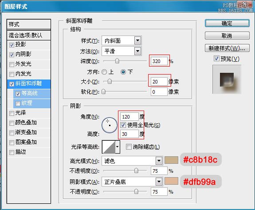Toggle the 等高线 contour checkbox
This screenshot has width=255, height=210.
[x=18, y=94]
